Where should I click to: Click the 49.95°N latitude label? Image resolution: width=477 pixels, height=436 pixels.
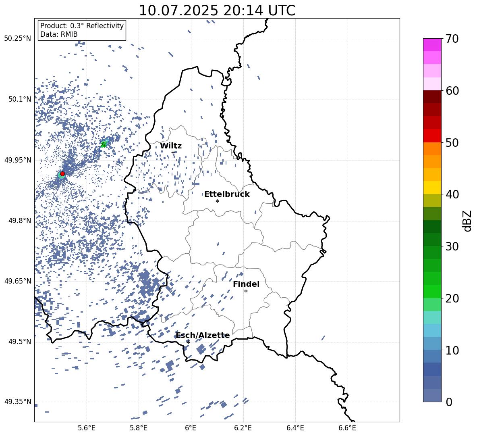pos(18,160)
